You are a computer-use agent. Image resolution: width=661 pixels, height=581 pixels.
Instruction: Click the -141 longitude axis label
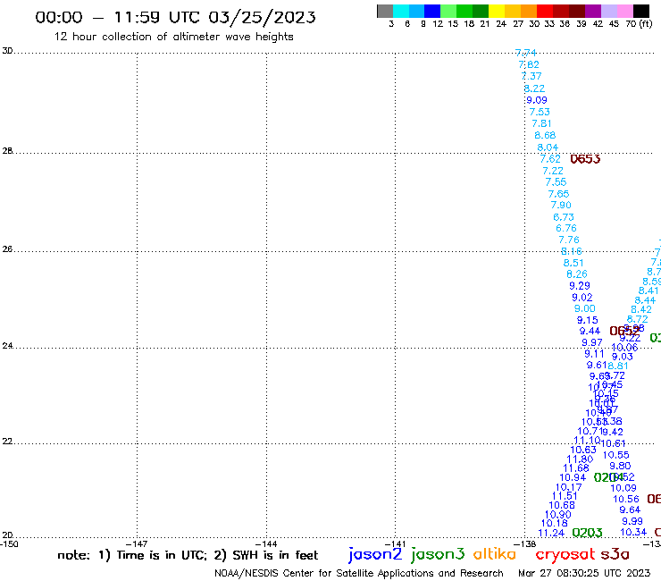(x=396, y=544)
